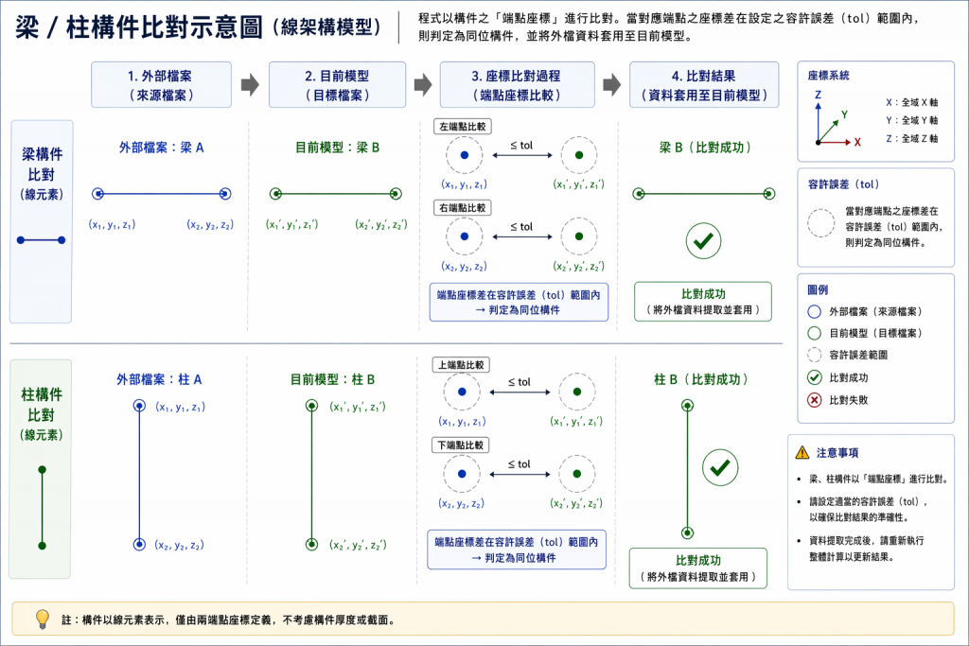
Task: Click the 比對成功 box under beam B
Action: point(702,301)
